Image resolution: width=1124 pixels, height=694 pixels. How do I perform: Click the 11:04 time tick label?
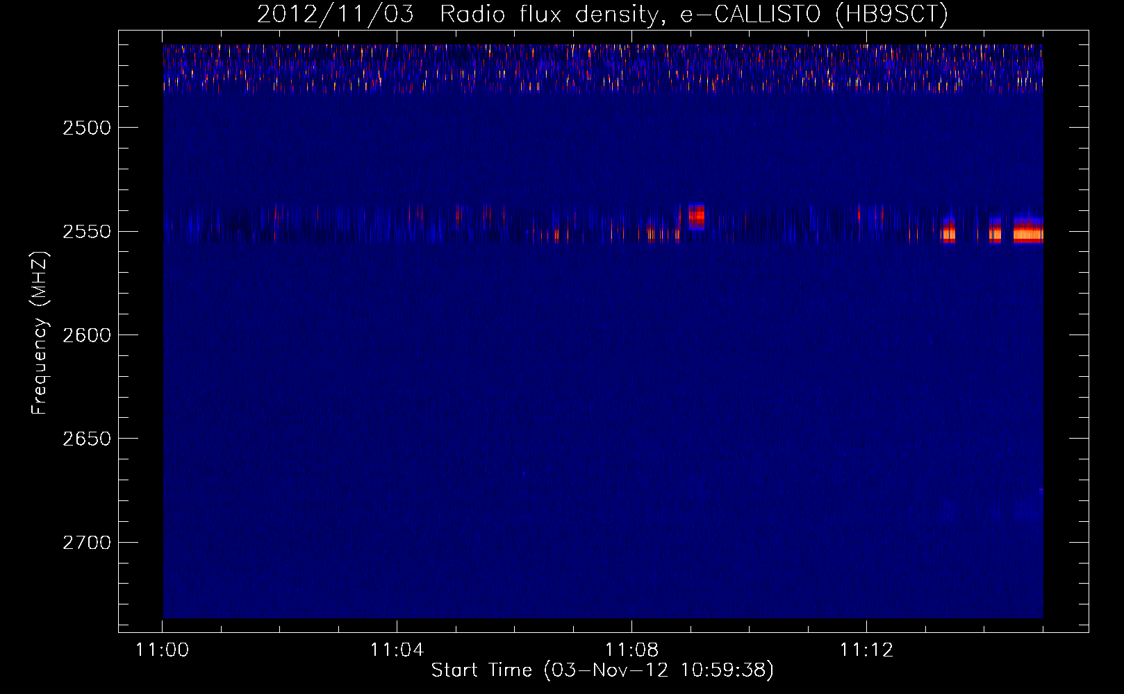pyautogui.click(x=397, y=650)
